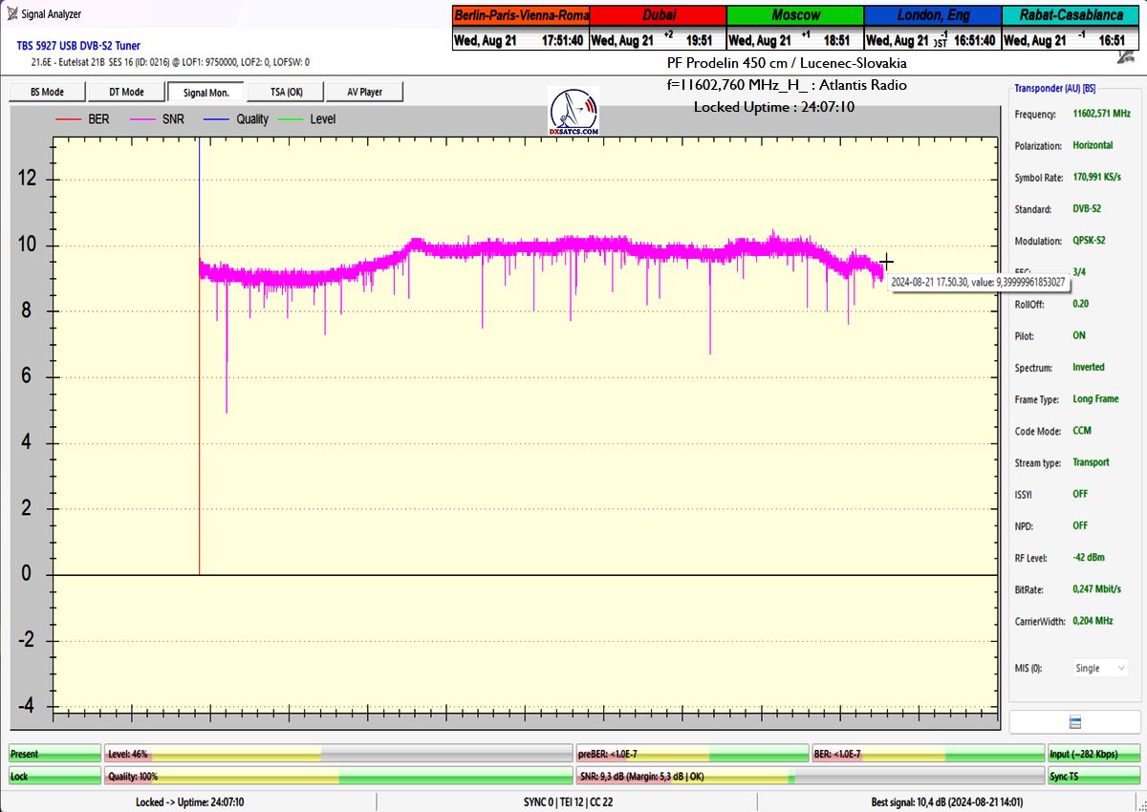Viewport: 1147px width, 812px height.
Task: Click the red BER legend line marker
Action: point(69,119)
